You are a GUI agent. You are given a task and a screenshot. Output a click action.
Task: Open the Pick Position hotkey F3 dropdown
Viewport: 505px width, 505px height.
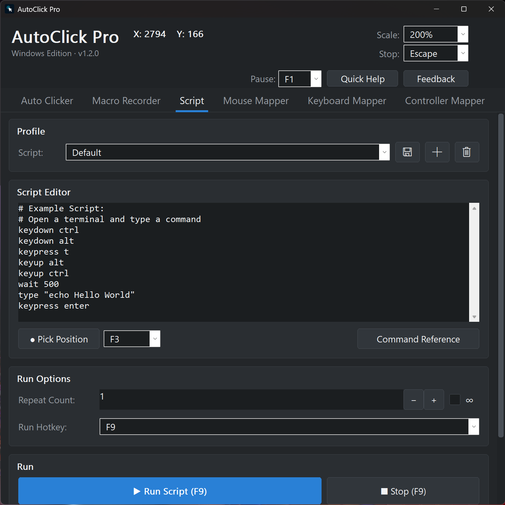pyautogui.click(x=132, y=339)
